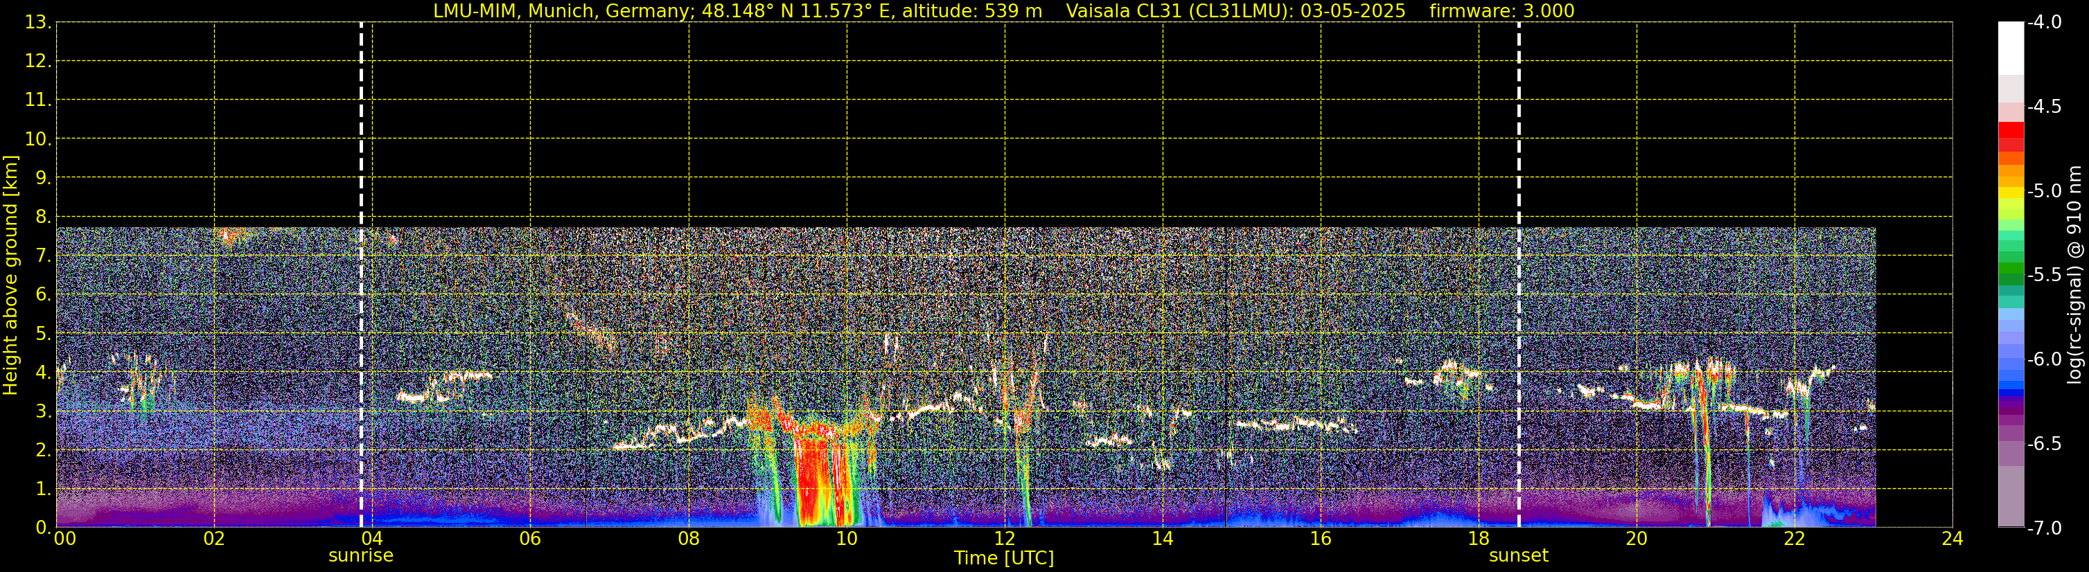Screen dimensions: 2089x572
Task: Click the x-axis tick label '04'
Action: [x=371, y=539]
